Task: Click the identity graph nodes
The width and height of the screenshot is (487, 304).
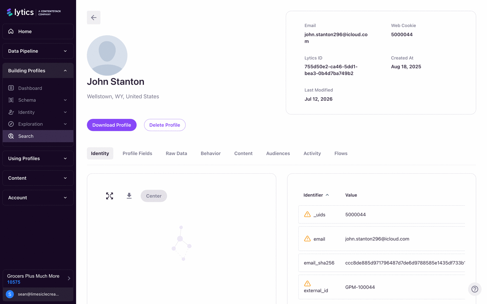Action: (182, 243)
